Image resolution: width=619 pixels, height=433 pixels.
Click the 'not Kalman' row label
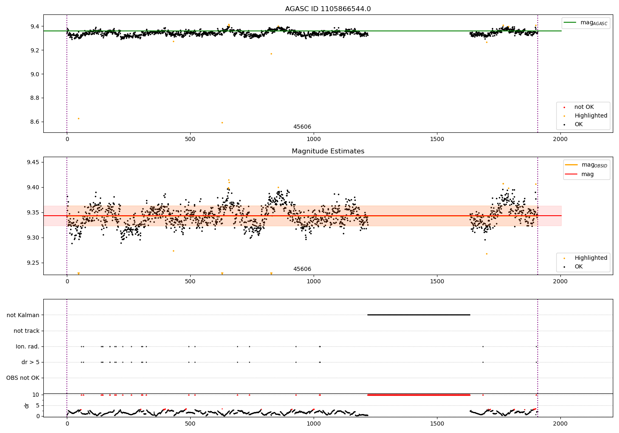(x=23, y=315)
